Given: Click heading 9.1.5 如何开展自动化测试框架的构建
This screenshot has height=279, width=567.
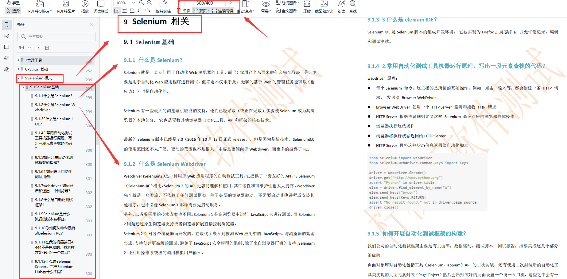Looking at the screenshot, I should pos(417,234).
